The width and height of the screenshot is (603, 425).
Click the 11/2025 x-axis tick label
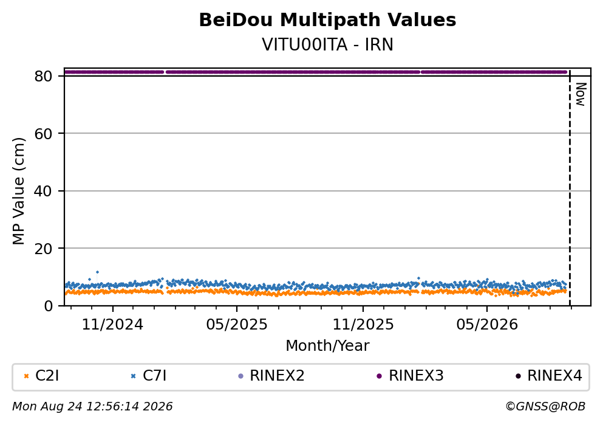coord(363,325)
